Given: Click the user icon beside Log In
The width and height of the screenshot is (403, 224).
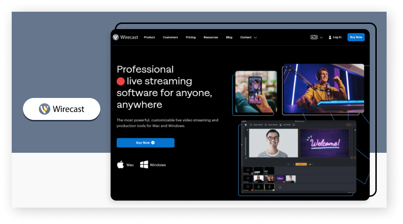Looking at the screenshot, I should [330, 37].
